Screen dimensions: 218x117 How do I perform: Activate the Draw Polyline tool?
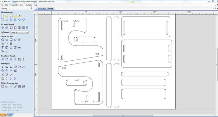2,44
